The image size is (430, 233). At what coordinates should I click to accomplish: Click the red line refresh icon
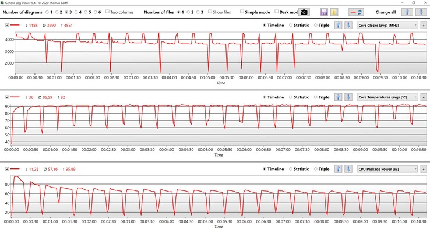pyautogui.click(x=356, y=12)
